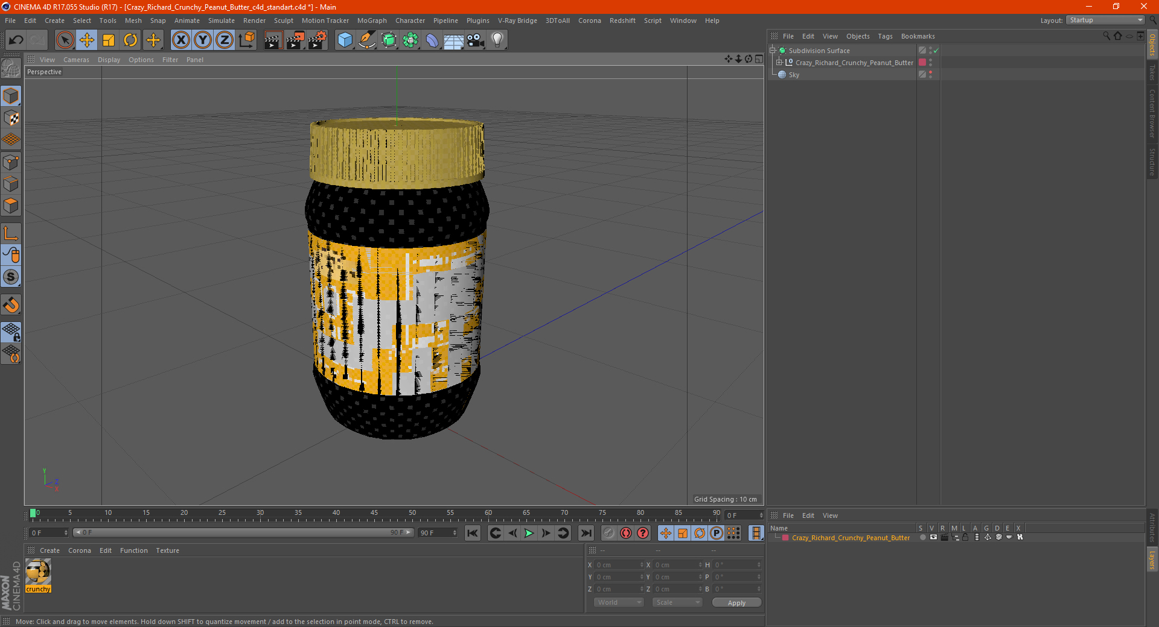Viewport: 1159px width, 627px height.
Task: Open the Spline pen tool
Action: tap(367, 40)
